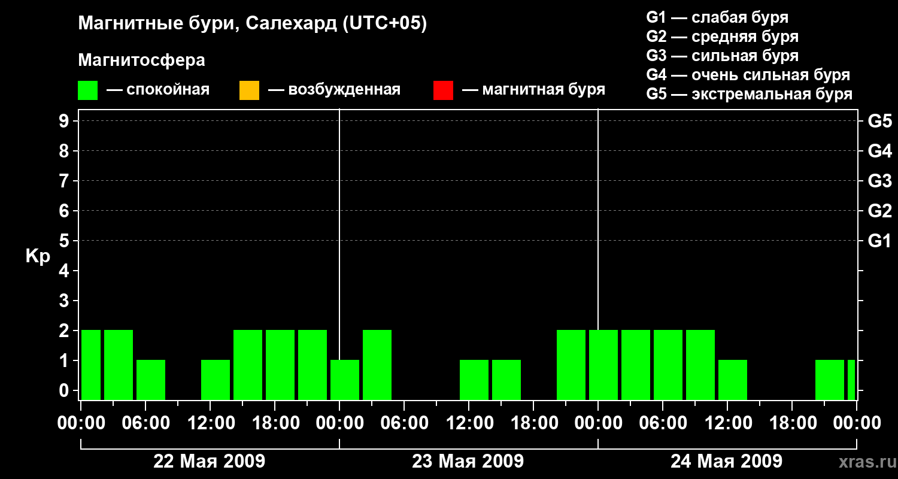Screen dimensions: 898x479
Task: Select the title 'Магнитные бури, Салехард (UTC+05)'
Action: (x=253, y=24)
